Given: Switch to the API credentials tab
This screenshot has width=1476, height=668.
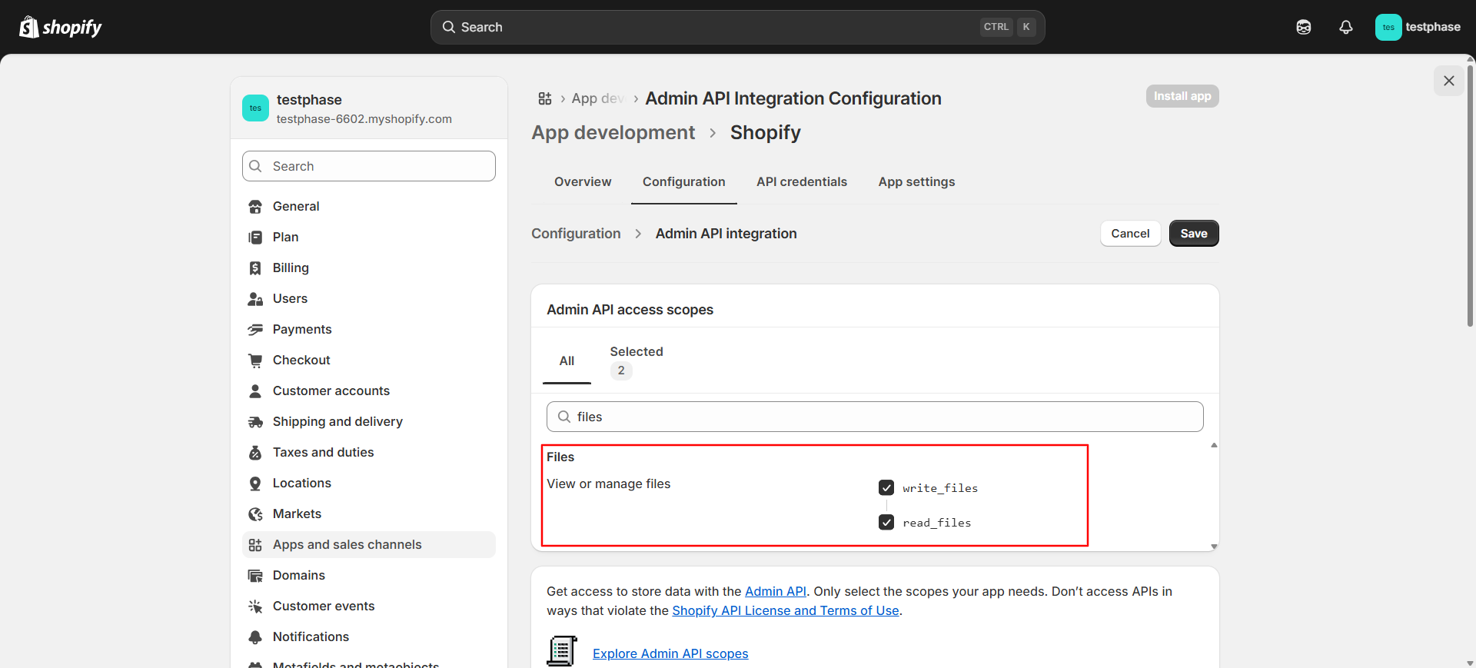Looking at the screenshot, I should coord(801,181).
